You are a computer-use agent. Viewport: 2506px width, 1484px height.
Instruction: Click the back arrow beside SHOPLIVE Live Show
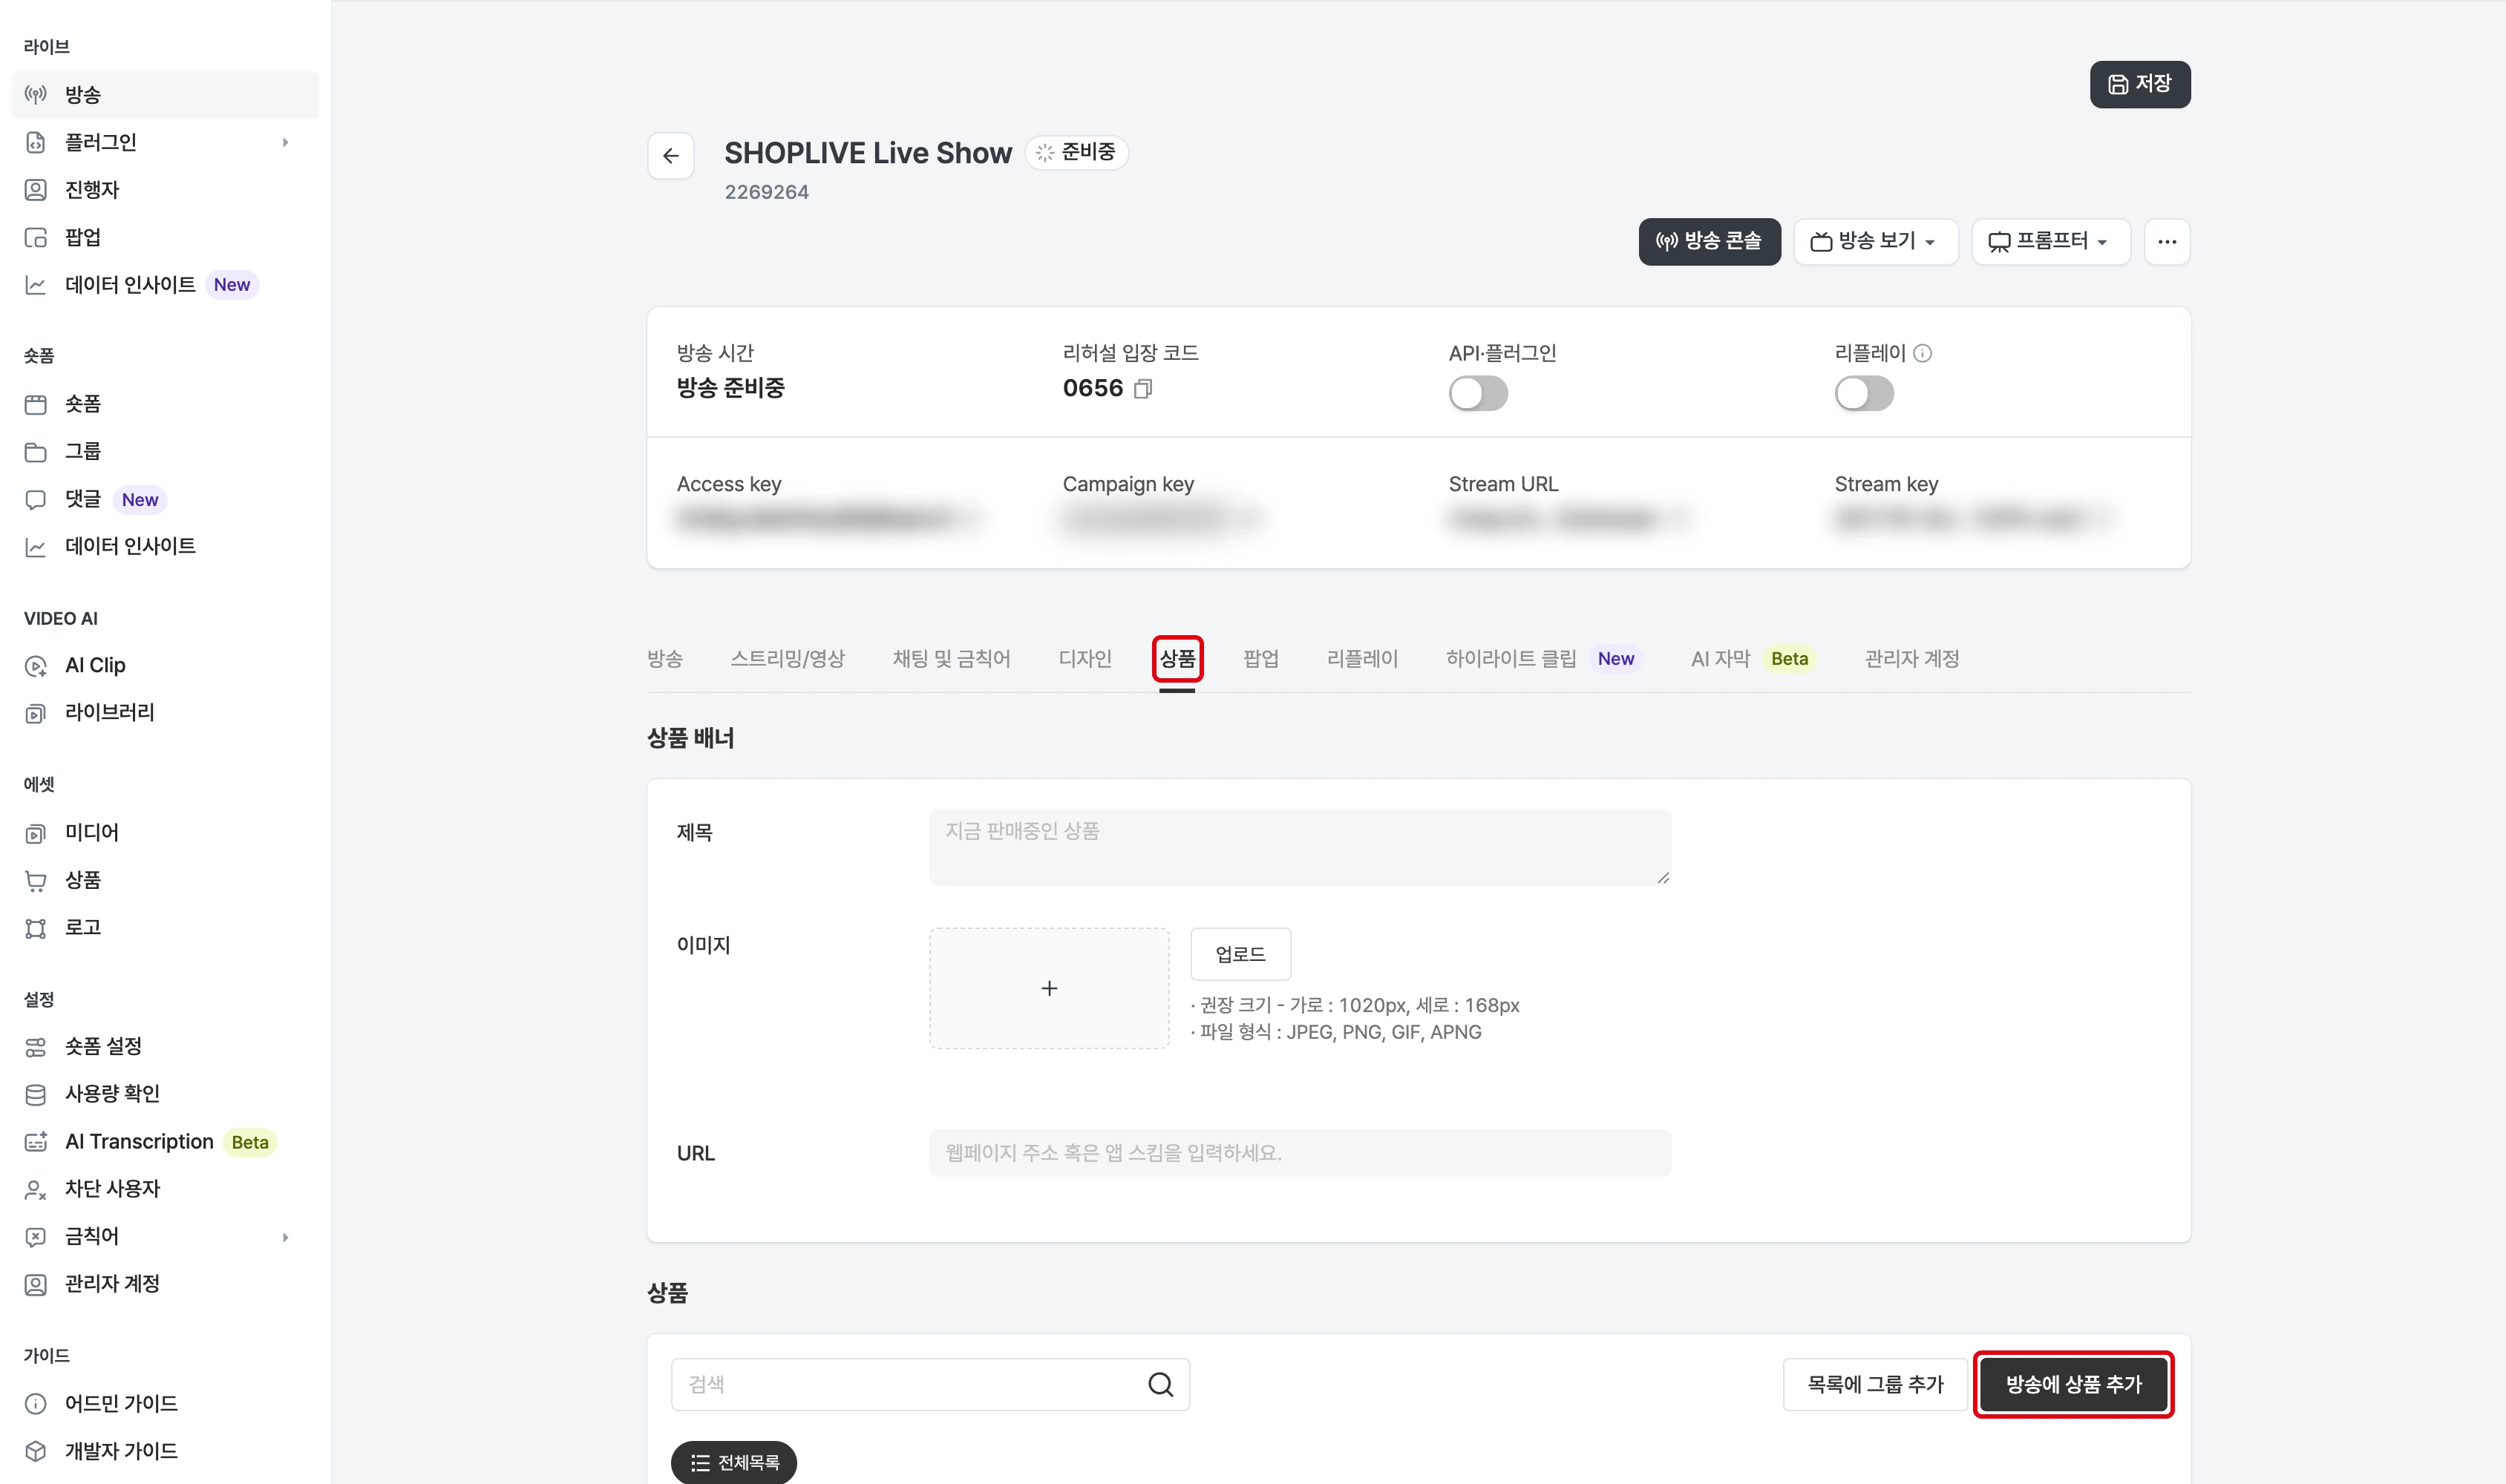[x=670, y=155]
